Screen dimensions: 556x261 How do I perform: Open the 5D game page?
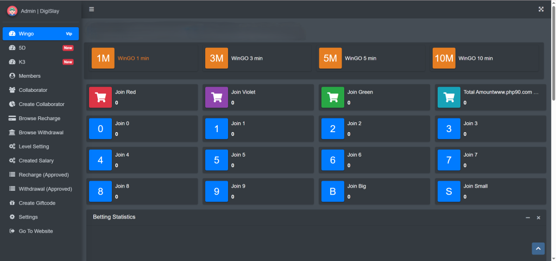point(41,48)
